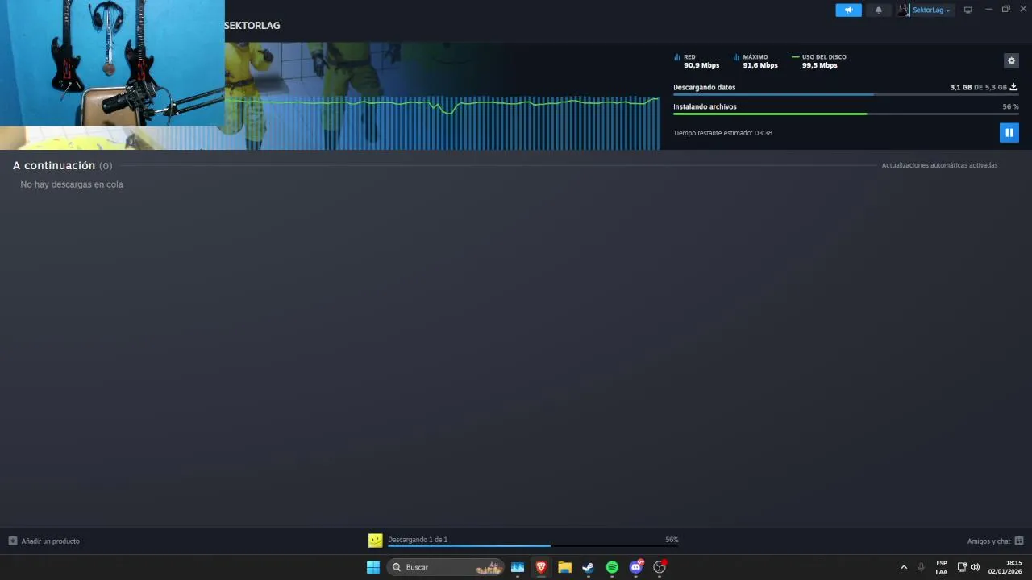Pause the current download
Screen dimensions: 1032x580
(x=1009, y=132)
